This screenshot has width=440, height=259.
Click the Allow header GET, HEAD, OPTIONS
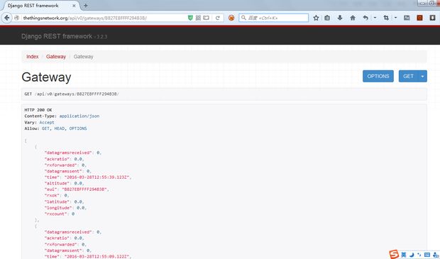(x=65, y=128)
